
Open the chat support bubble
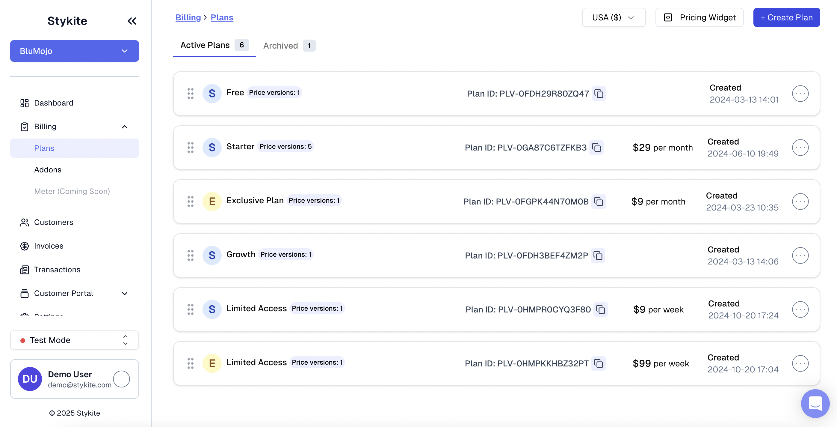[815, 403]
